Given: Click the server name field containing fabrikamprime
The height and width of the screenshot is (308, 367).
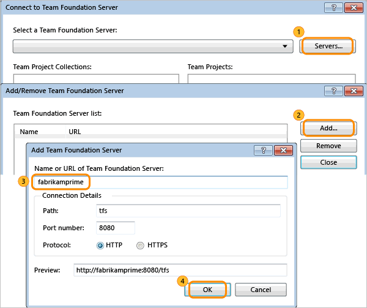Looking at the screenshot, I should 160,182.
